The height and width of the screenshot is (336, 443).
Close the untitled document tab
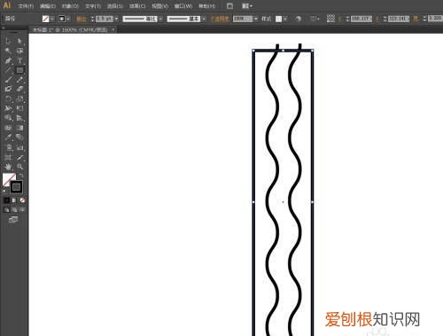113,30
